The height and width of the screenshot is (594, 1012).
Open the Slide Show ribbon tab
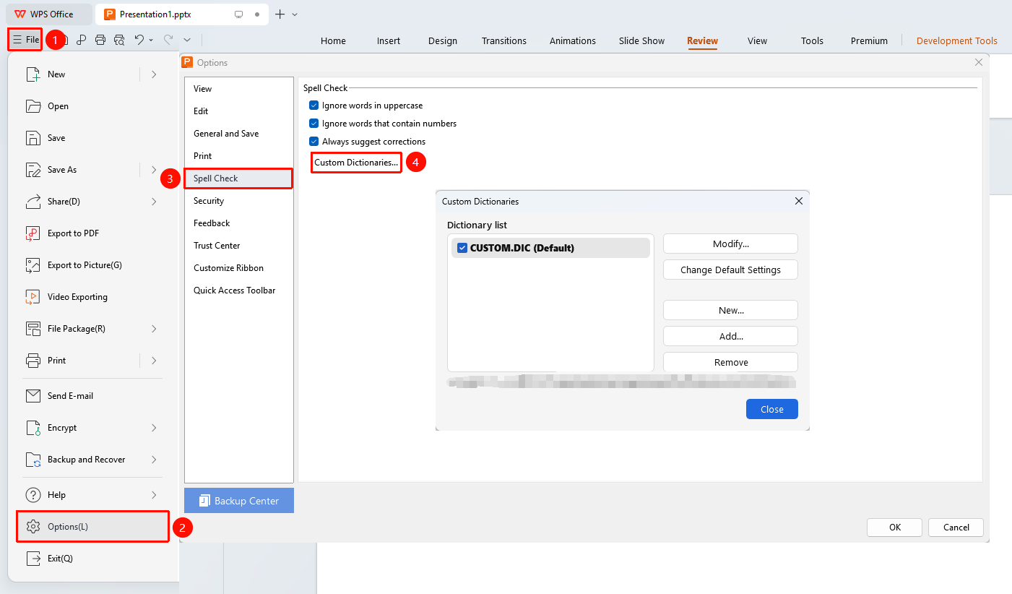[x=641, y=41]
